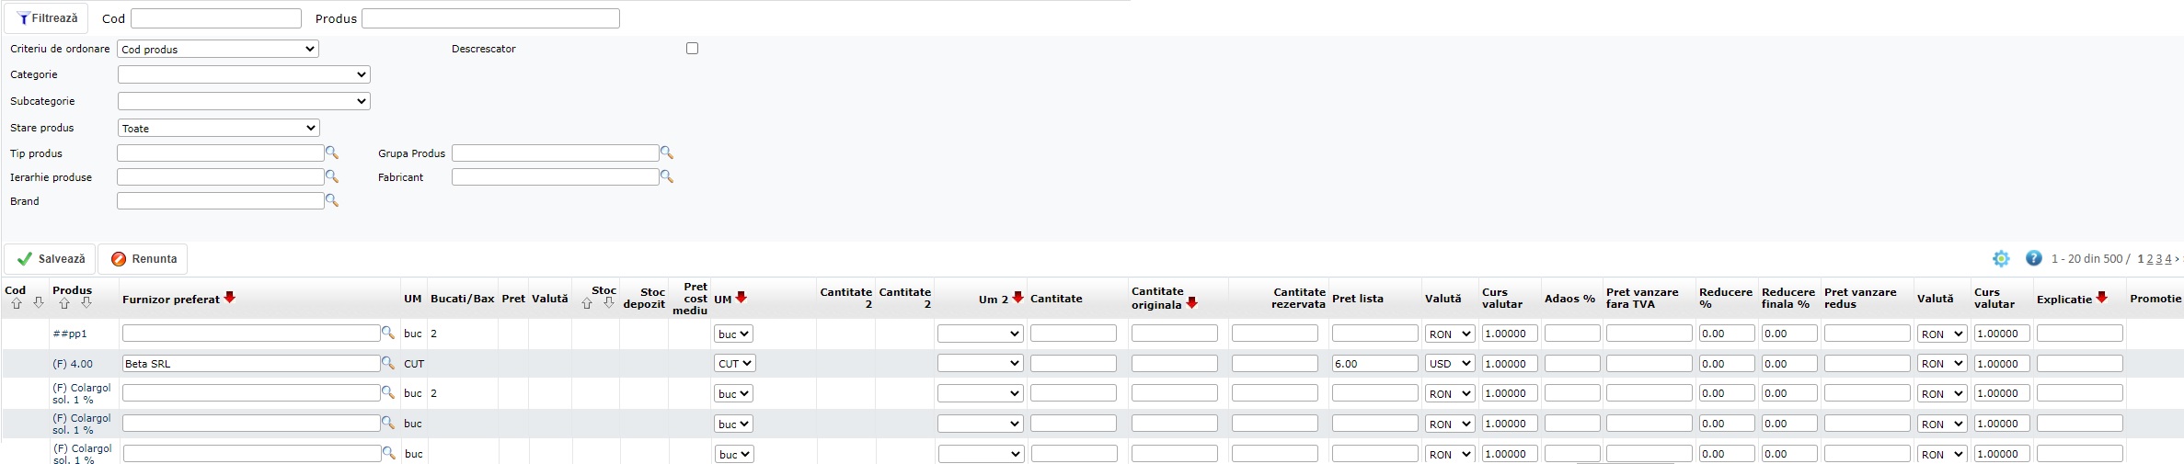Open supplier lookup for Beta SRL row
Screen dimensions: 2184x464
(x=388, y=364)
